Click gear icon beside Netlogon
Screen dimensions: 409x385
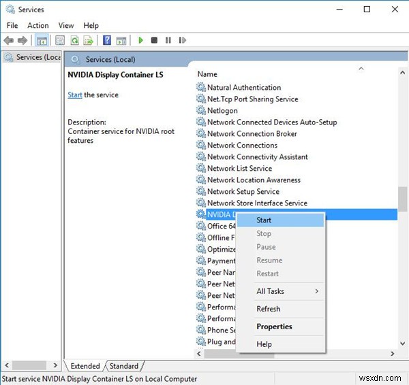(201, 110)
